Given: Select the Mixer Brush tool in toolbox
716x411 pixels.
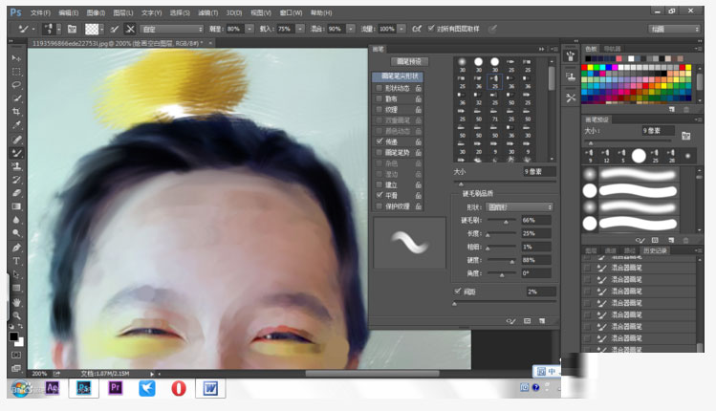Looking at the screenshot, I should (x=16, y=153).
